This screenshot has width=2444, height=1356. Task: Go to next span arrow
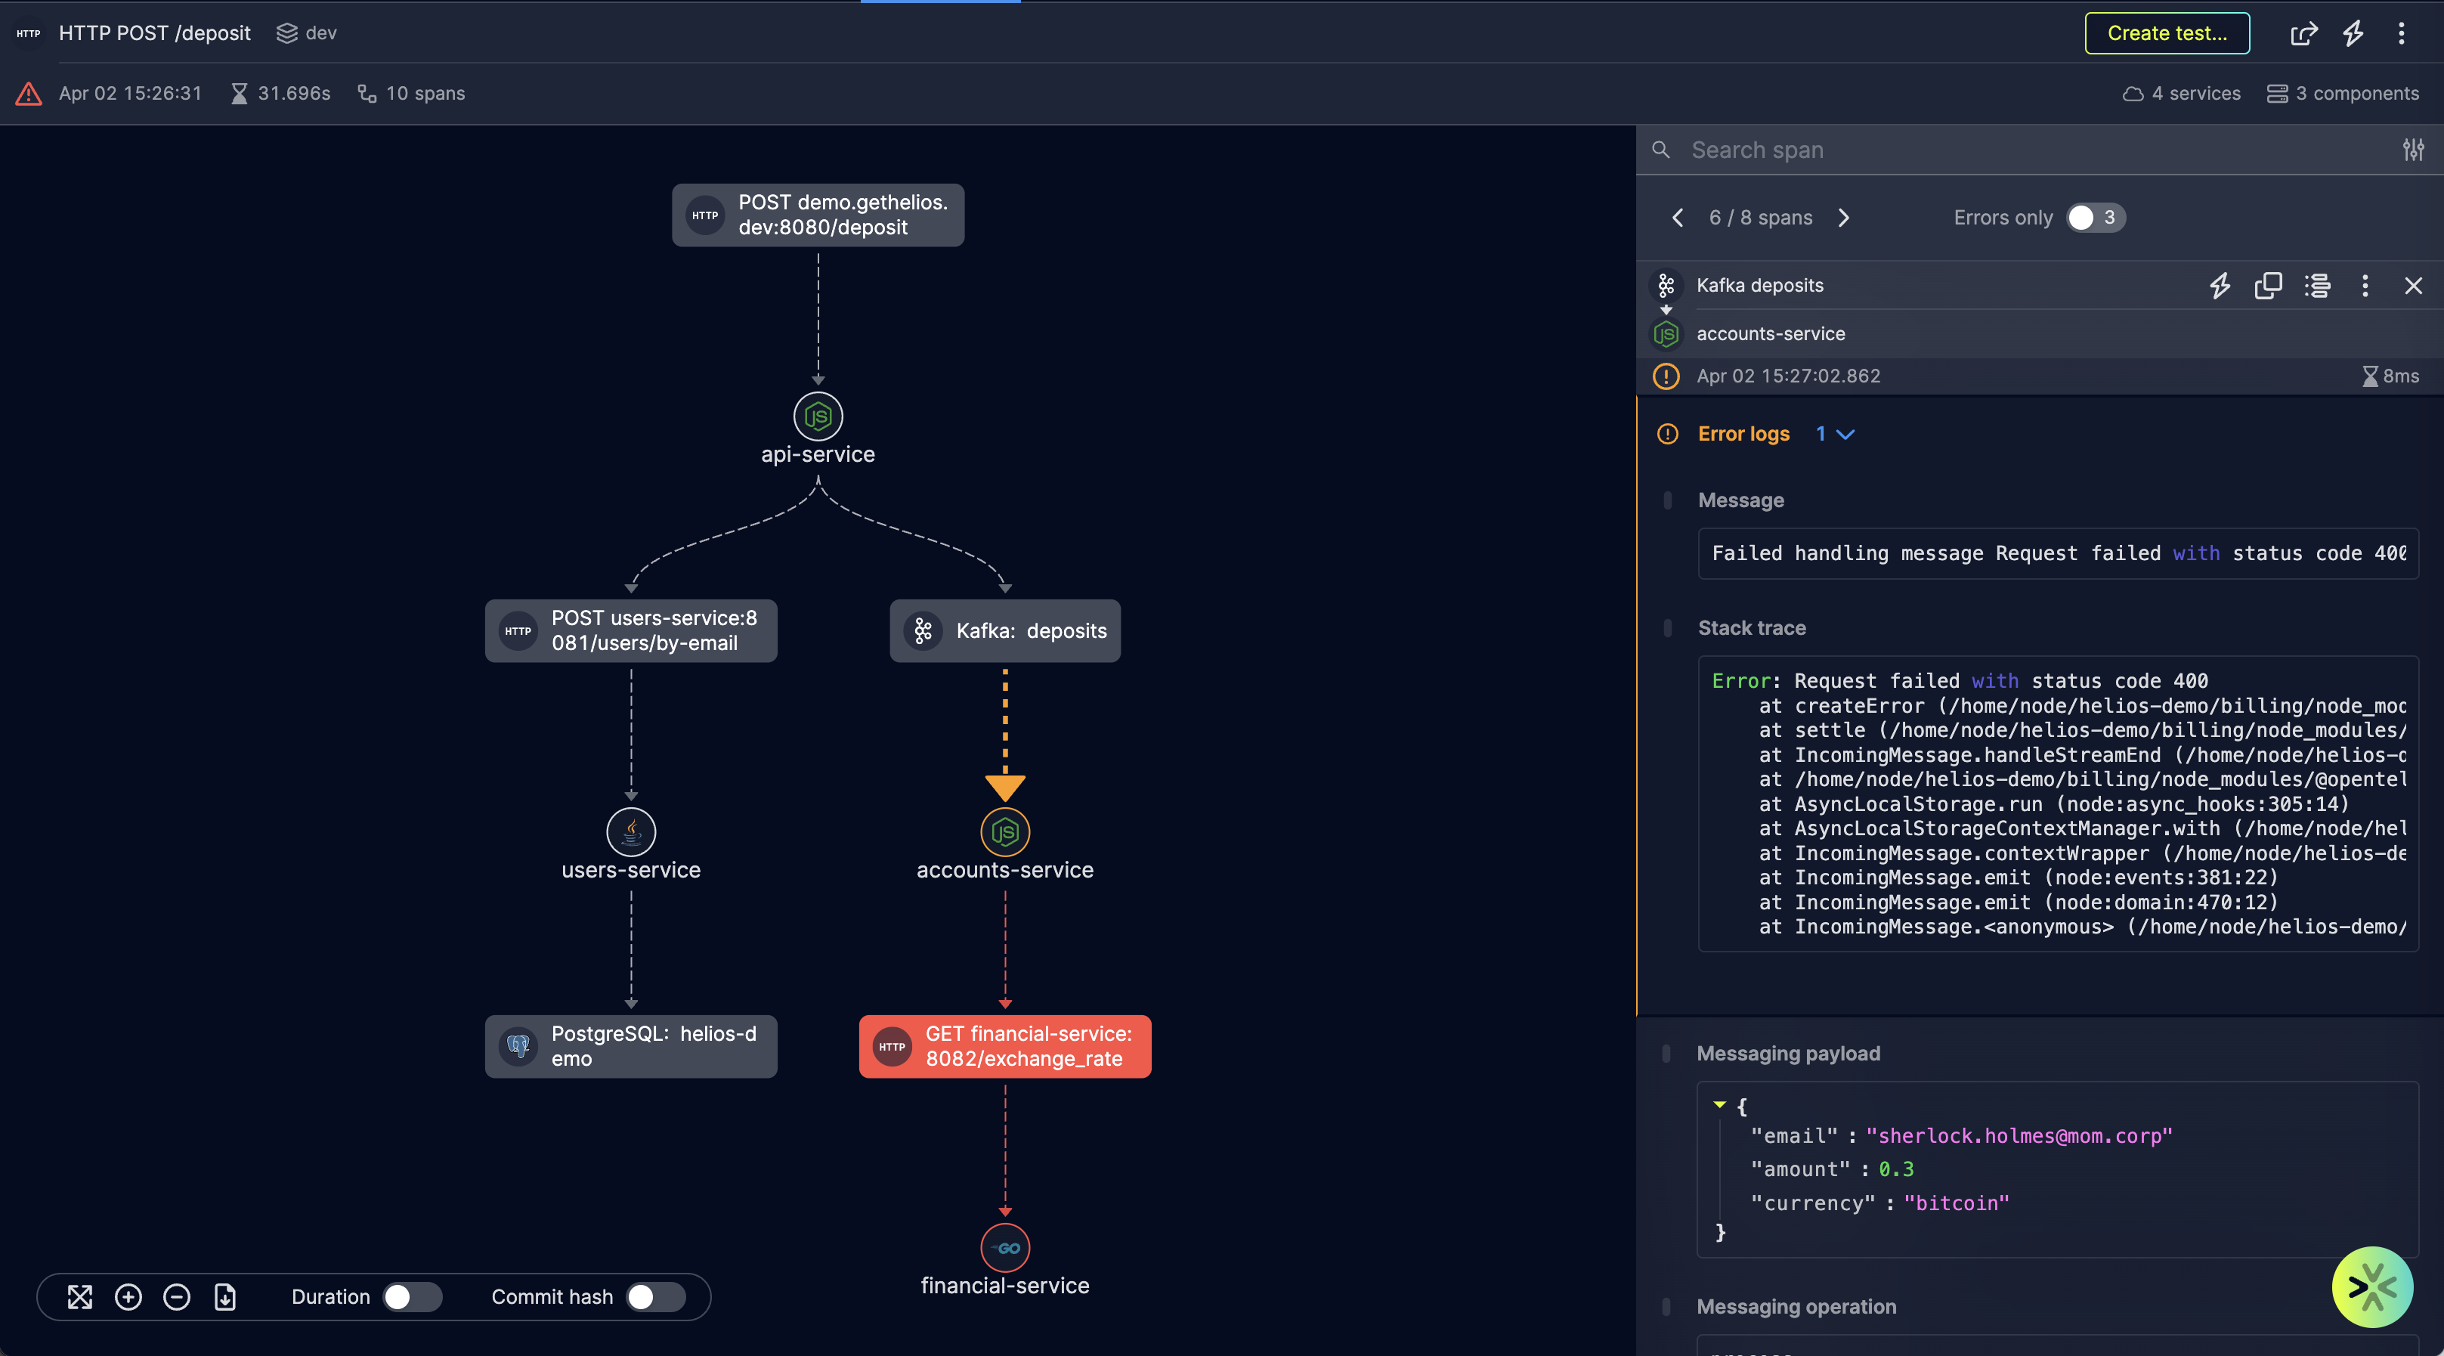tap(1843, 218)
